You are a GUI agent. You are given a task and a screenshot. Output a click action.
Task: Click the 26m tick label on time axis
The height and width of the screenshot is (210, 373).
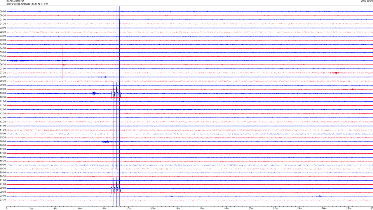click(x=324, y=208)
